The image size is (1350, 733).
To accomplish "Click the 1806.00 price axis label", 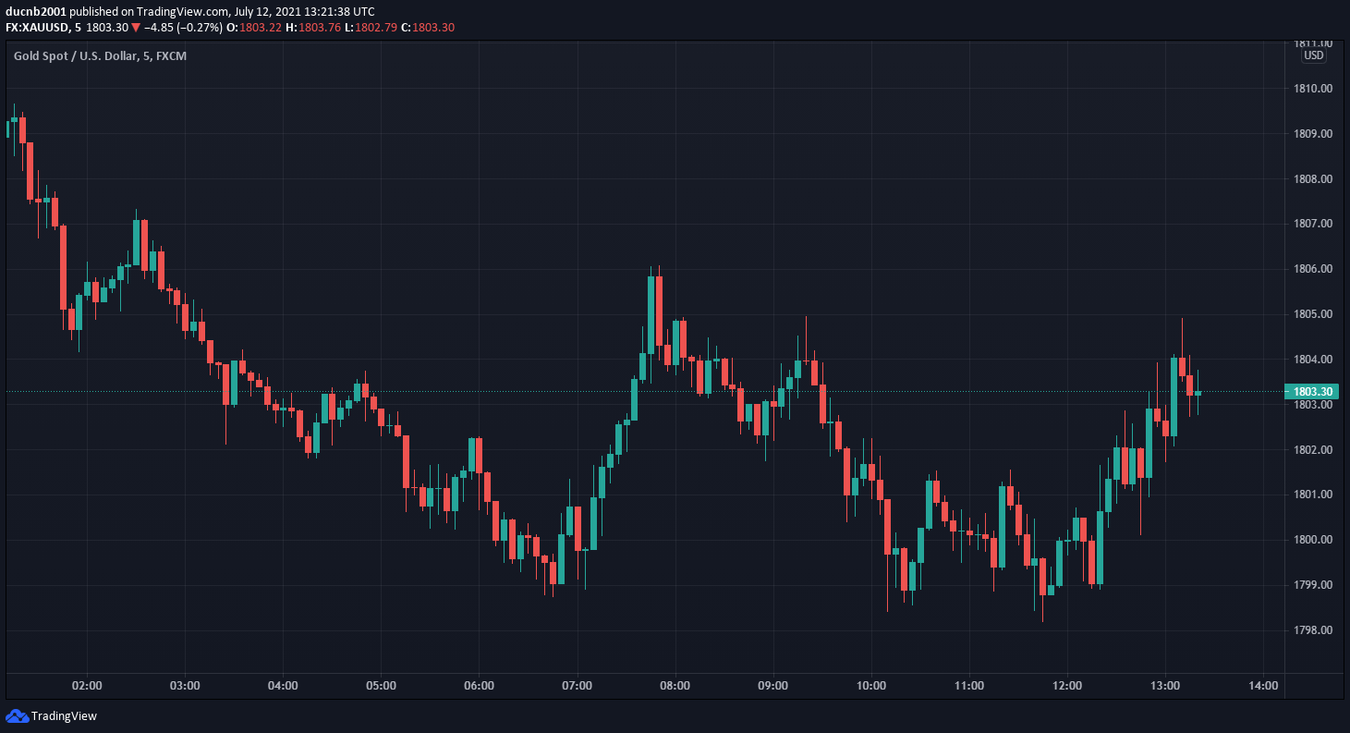I will coord(1313,269).
